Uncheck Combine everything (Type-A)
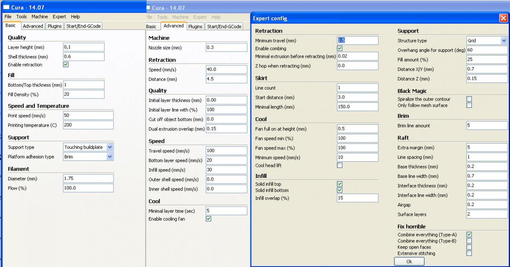510x267 pixels. [x=469, y=234]
